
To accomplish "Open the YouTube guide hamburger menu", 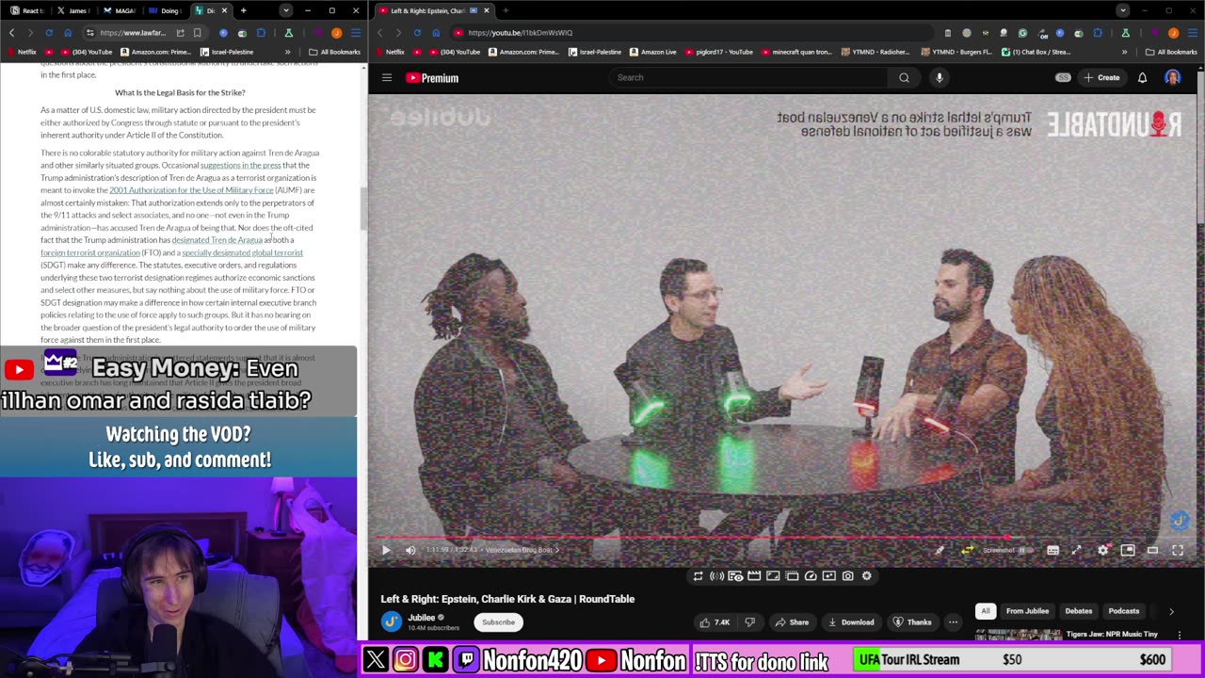I will 387,77.
